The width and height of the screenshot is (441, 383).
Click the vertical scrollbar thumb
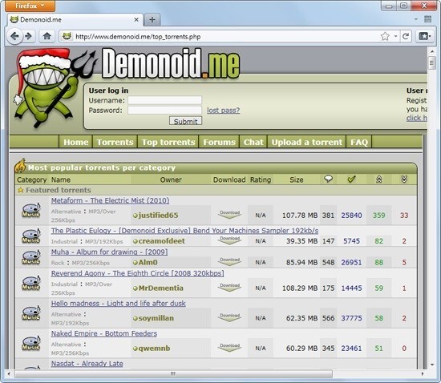(x=432, y=62)
